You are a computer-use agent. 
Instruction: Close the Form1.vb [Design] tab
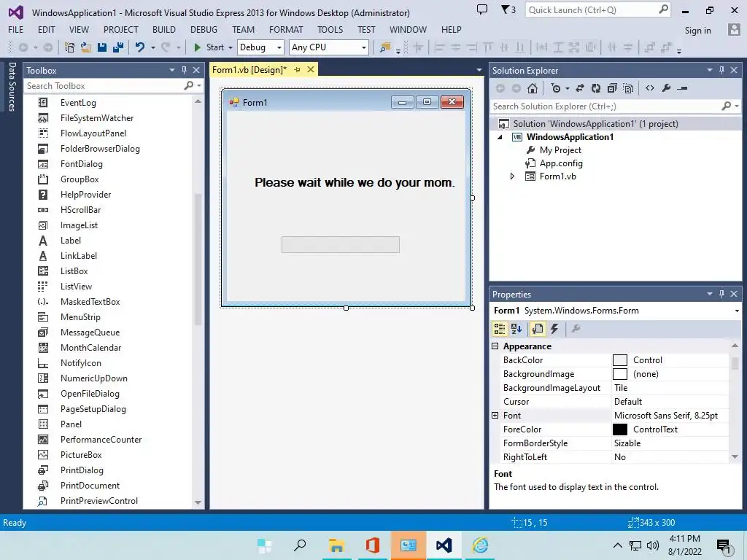point(311,69)
